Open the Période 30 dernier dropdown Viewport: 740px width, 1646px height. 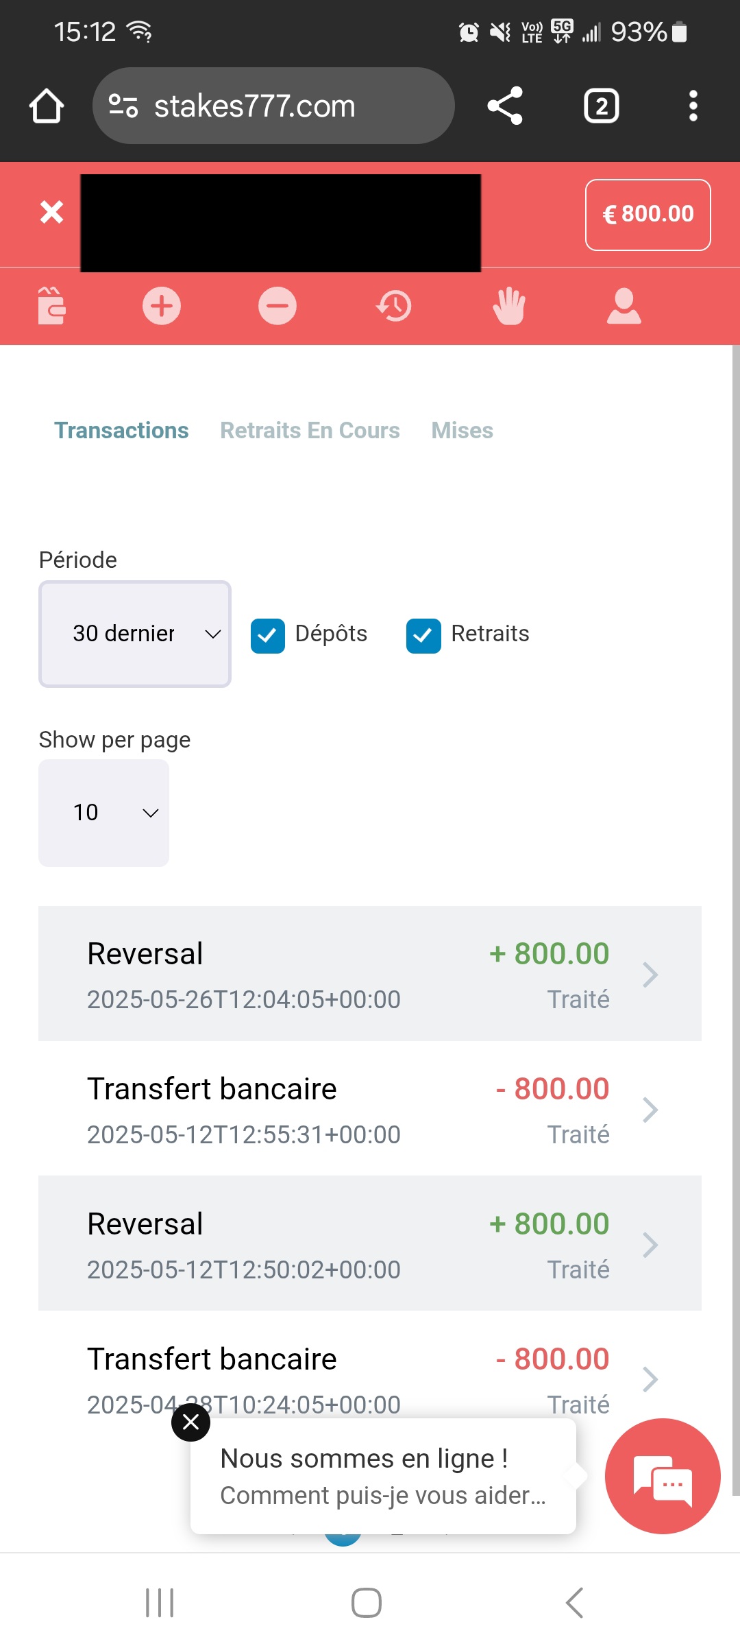(x=135, y=634)
